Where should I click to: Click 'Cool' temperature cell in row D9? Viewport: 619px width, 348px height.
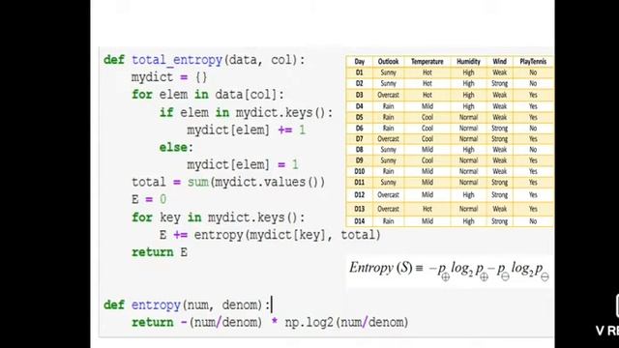[x=427, y=160]
